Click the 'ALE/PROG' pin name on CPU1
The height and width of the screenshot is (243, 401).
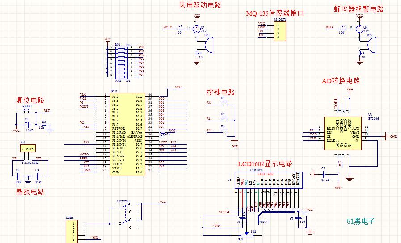pos(135,137)
